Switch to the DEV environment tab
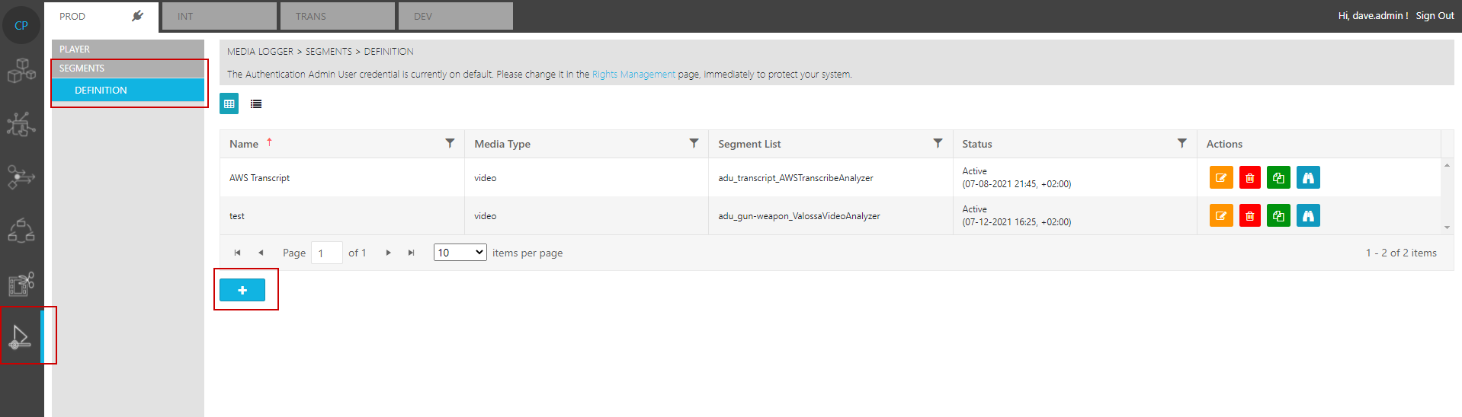Image resolution: width=1462 pixels, height=417 pixels. click(455, 16)
